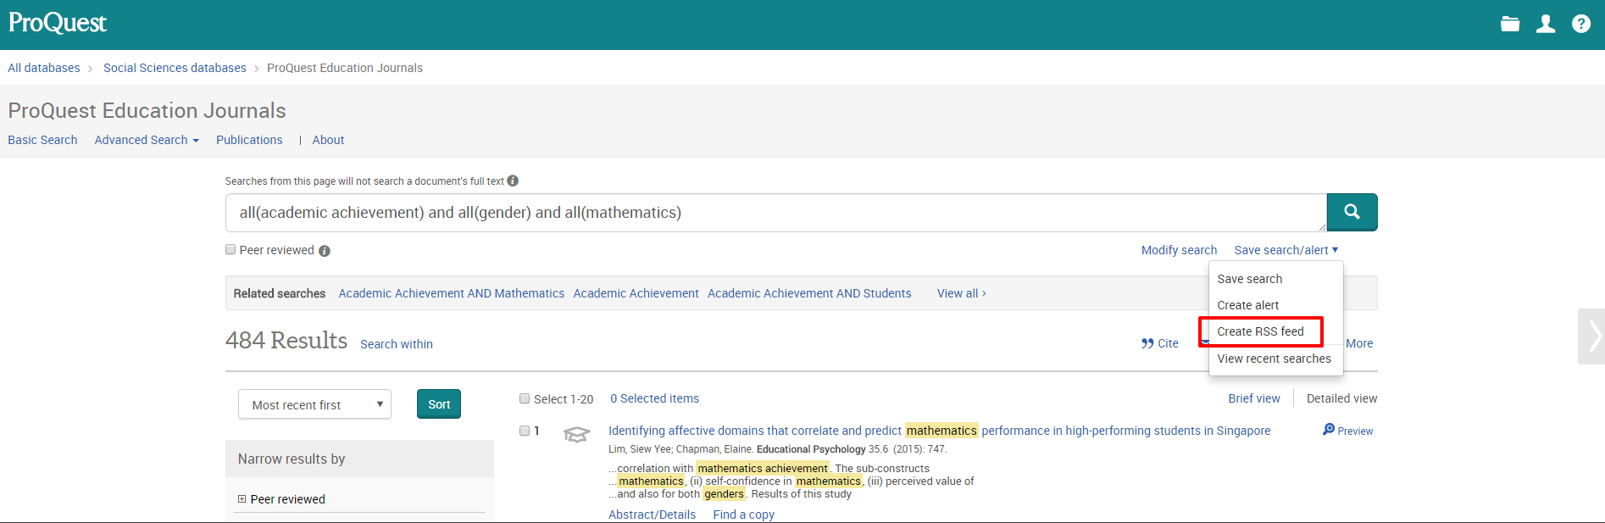1605x523 pixels.
Task: Open the right-side panel arrow
Action: pos(1592,337)
